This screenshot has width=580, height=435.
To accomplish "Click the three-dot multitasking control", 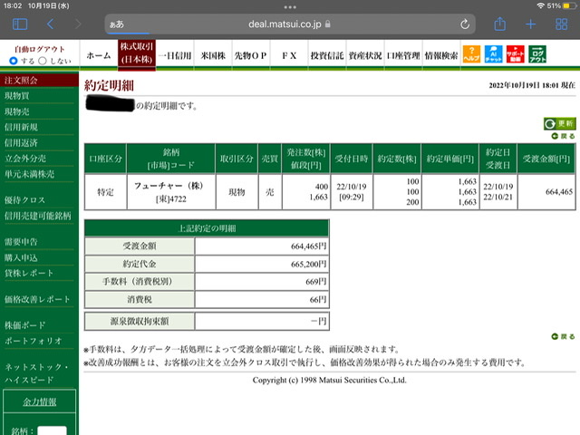I will pyautogui.click(x=290, y=7).
